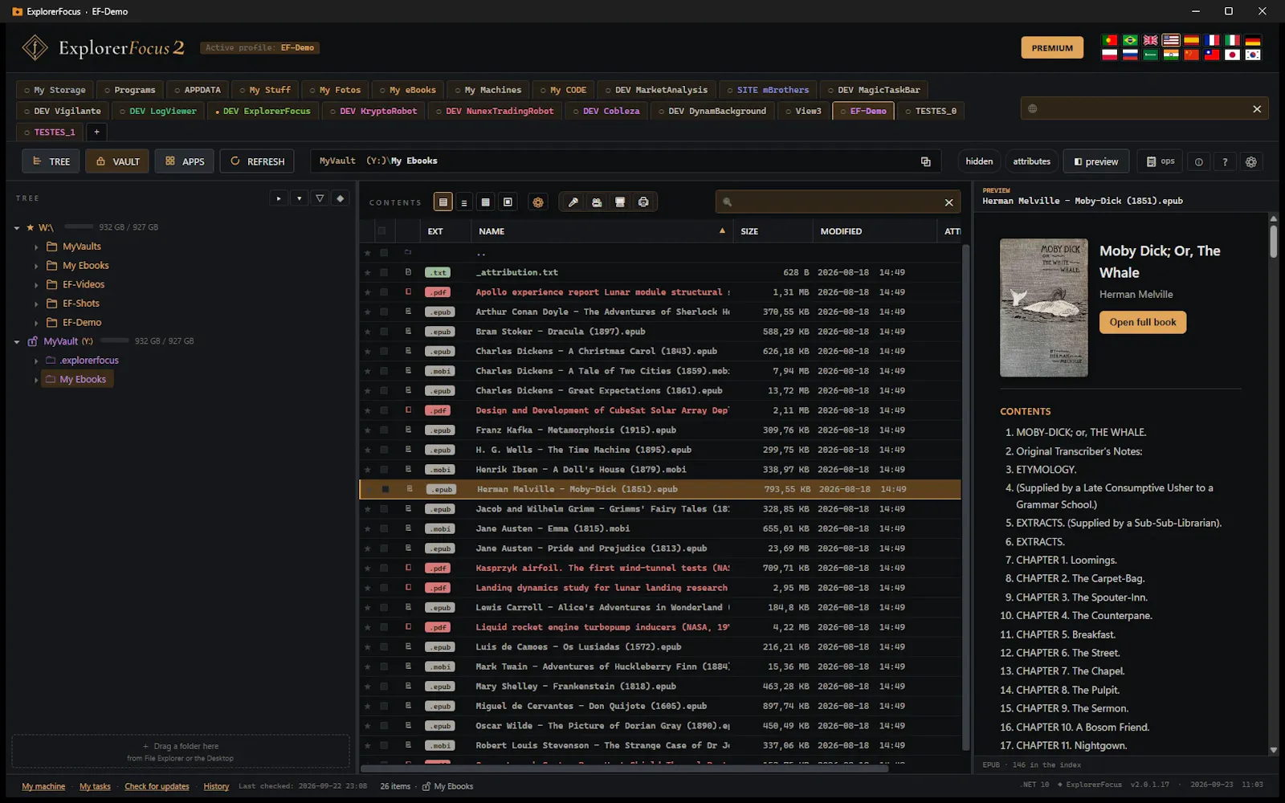1285x803 pixels.
Task: Switch to the compact list view icon
Action: coord(464,202)
